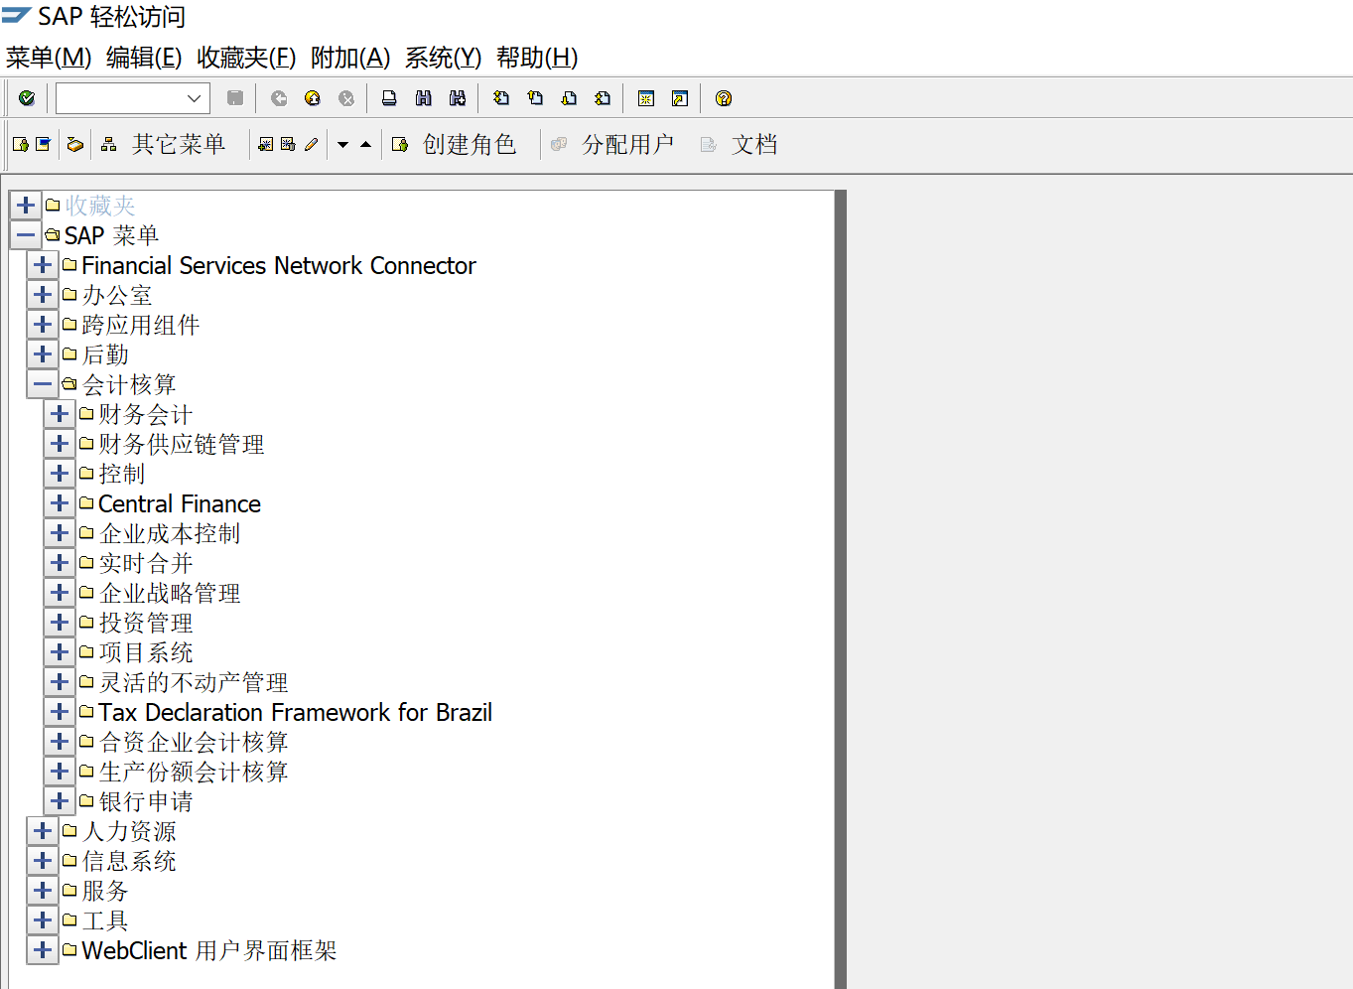
Task: Click the 文档 button
Action: [740, 145]
